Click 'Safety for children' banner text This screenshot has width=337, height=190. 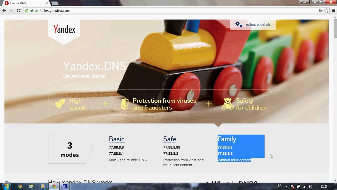pos(251,104)
